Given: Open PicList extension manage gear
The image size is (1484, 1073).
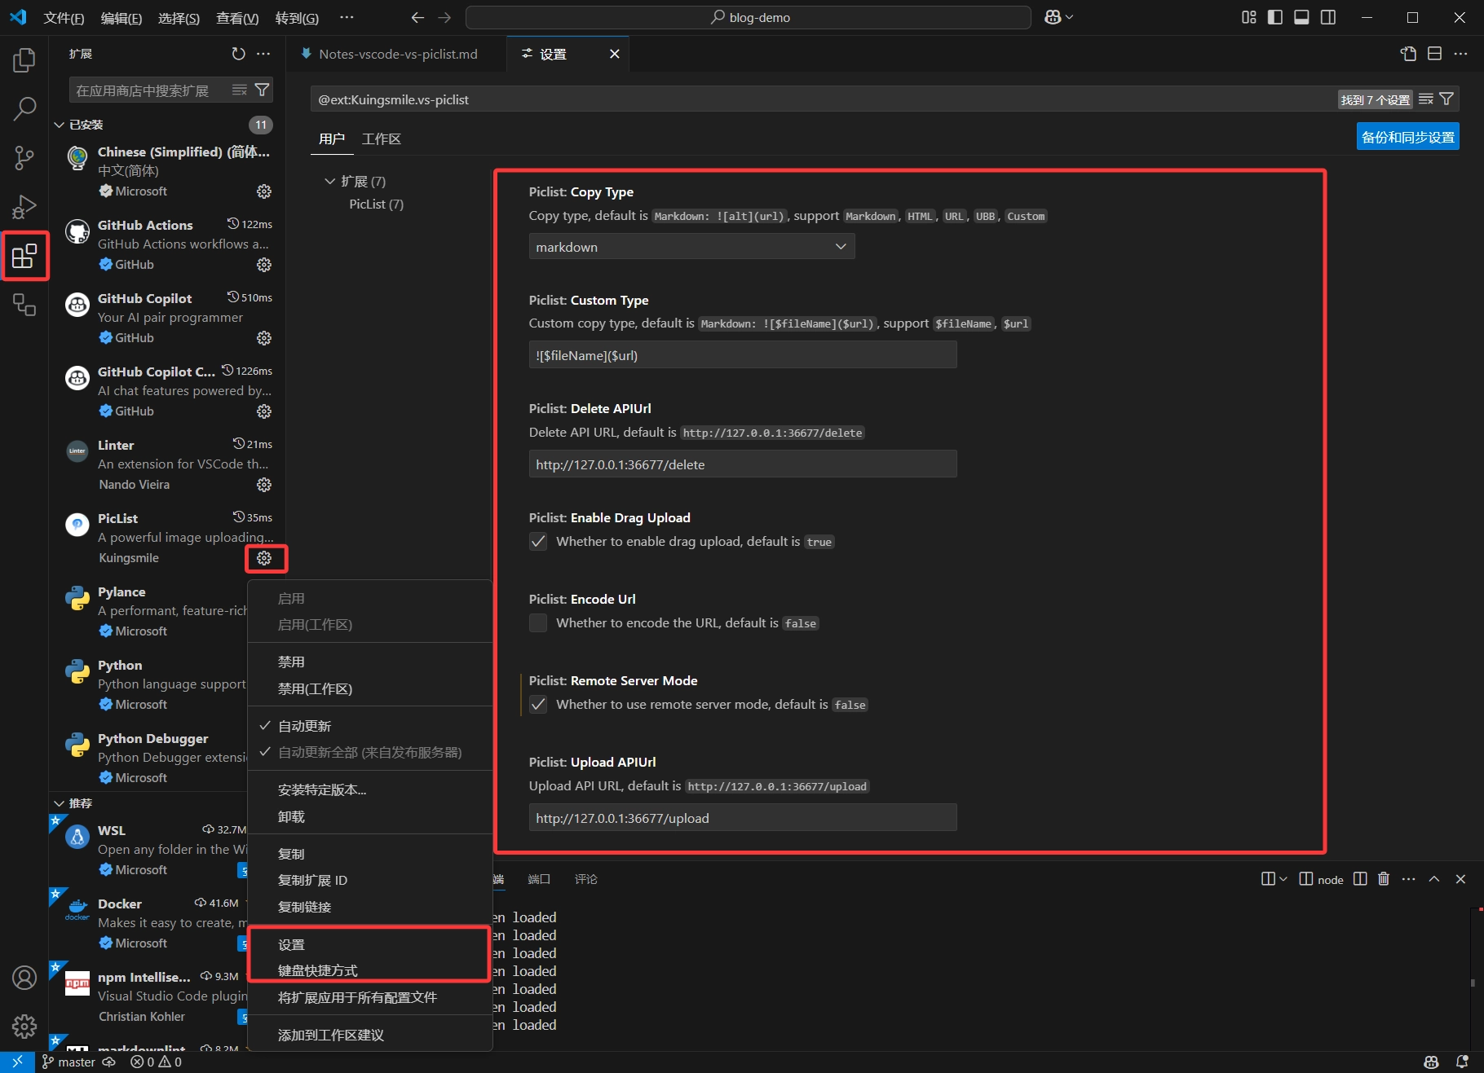Looking at the screenshot, I should click(264, 558).
